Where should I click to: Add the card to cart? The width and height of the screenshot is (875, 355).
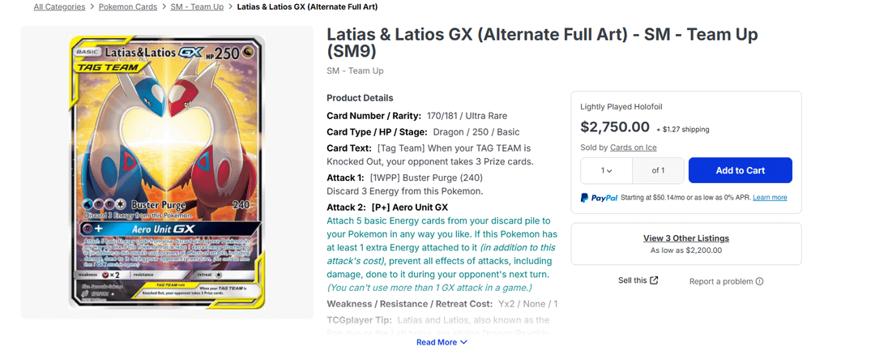tap(740, 170)
